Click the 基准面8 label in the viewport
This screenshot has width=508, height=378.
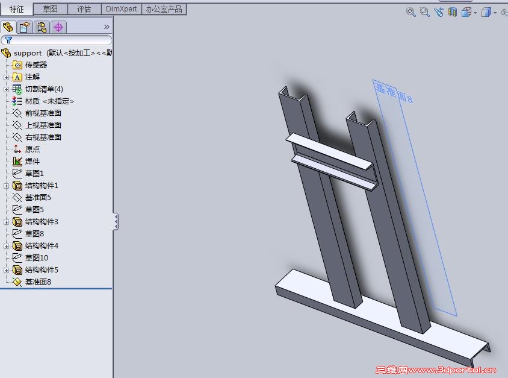pyautogui.click(x=394, y=92)
